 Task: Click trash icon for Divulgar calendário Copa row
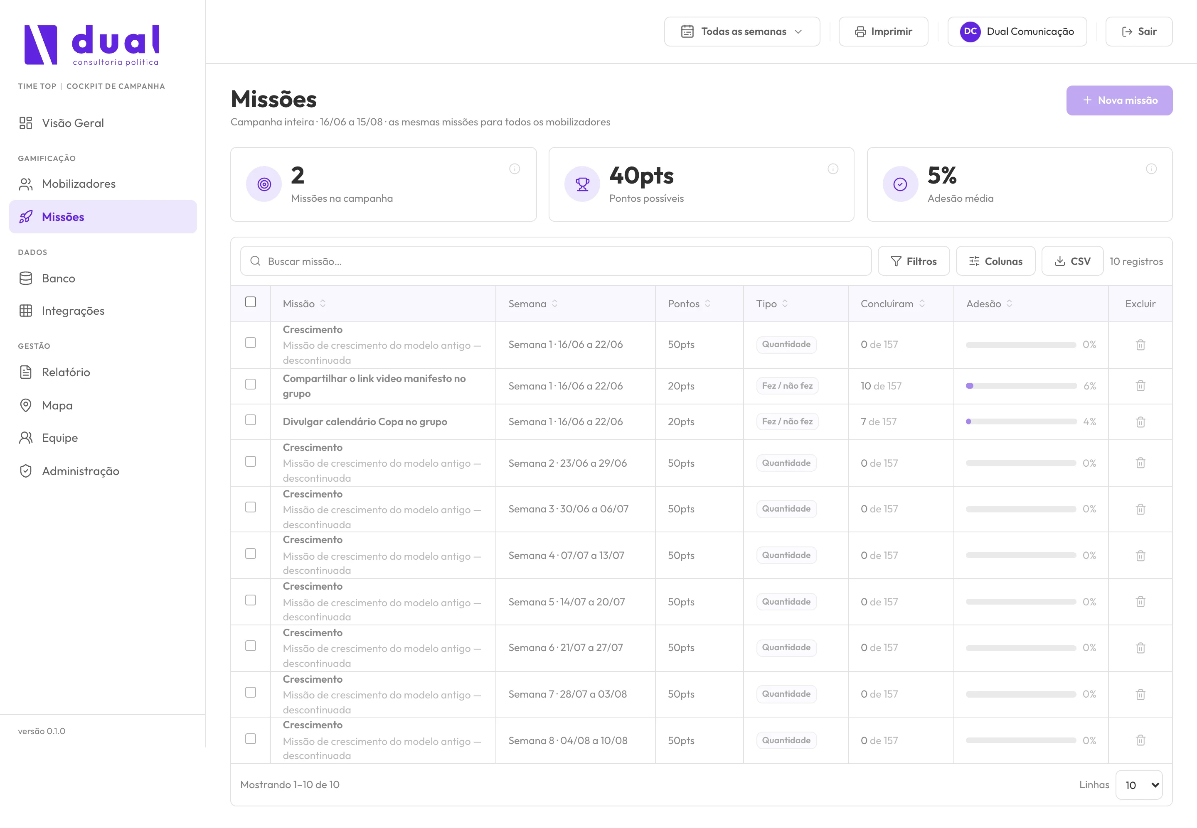pyautogui.click(x=1140, y=422)
